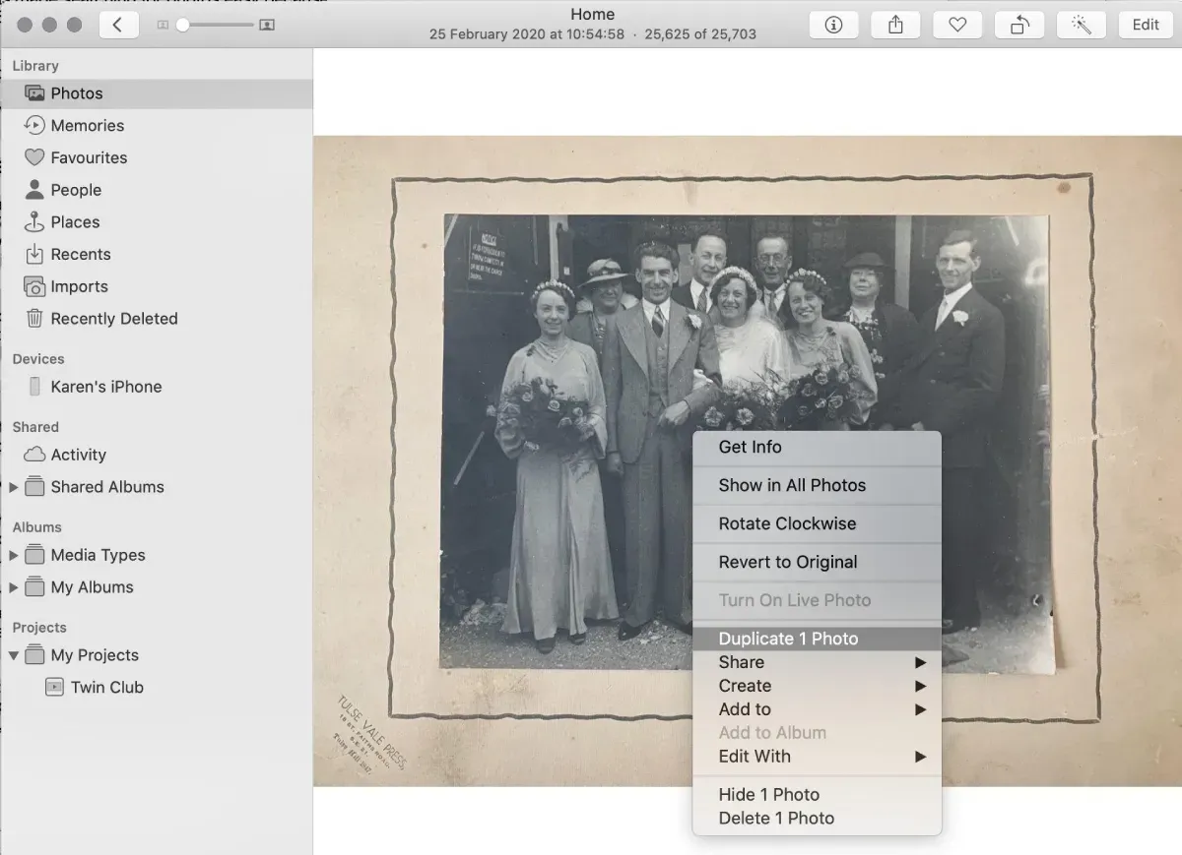Viewport: 1182px width, 855px height.
Task: Rotate photo using toolbar rotate icon
Action: (x=1019, y=25)
